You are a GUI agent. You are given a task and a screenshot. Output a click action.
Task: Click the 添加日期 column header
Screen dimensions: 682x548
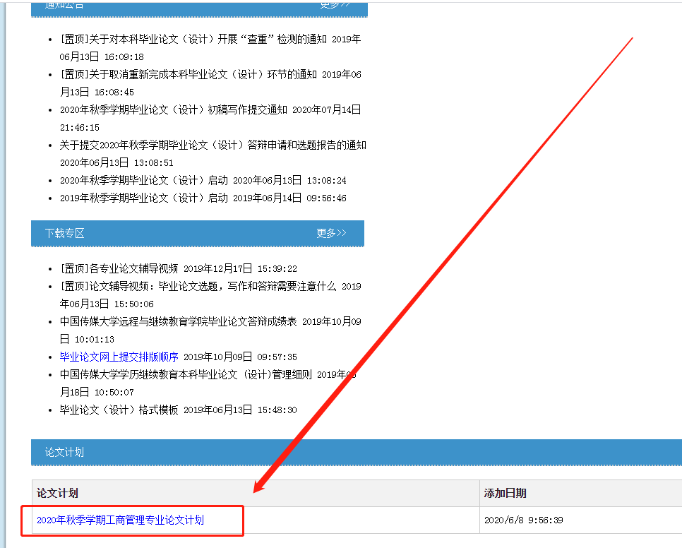(505, 493)
